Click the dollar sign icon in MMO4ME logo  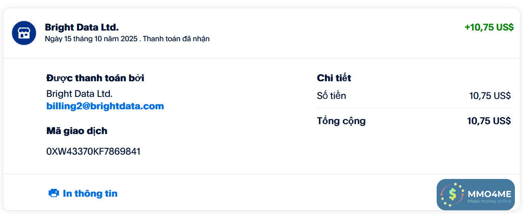tap(452, 194)
